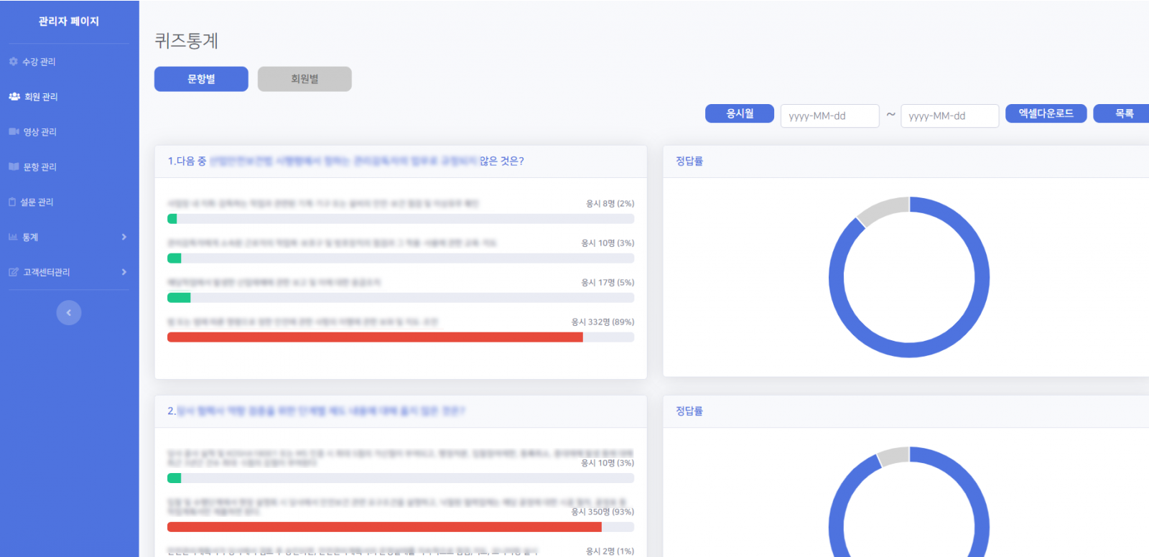Click the clipboard icon beside 설문 관리
The width and height of the screenshot is (1149, 557).
point(12,202)
